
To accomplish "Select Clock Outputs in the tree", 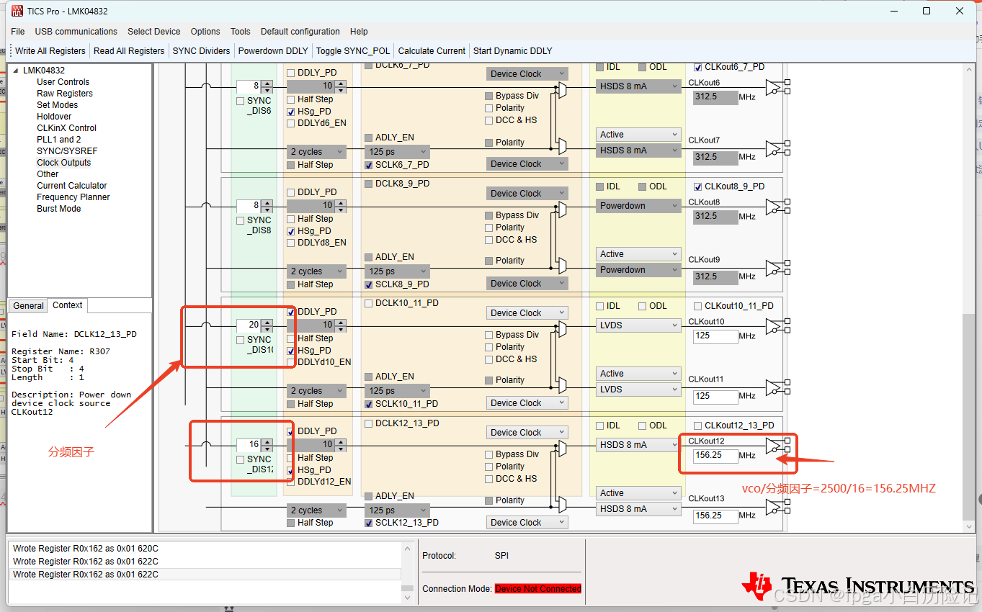I will pos(64,163).
